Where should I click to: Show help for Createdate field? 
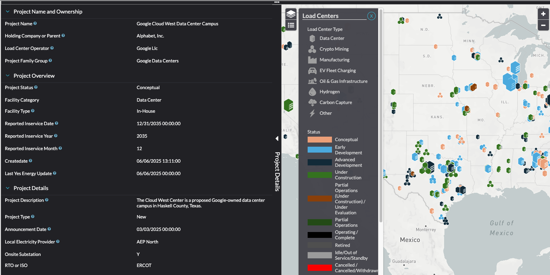[31, 161]
